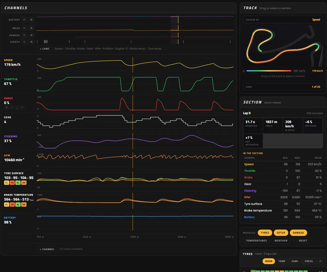Switch tyres view to Wear tab
Image resolution: width=327 pixels, height=272 pixels.
pyautogui.click(x=269, y=261)
